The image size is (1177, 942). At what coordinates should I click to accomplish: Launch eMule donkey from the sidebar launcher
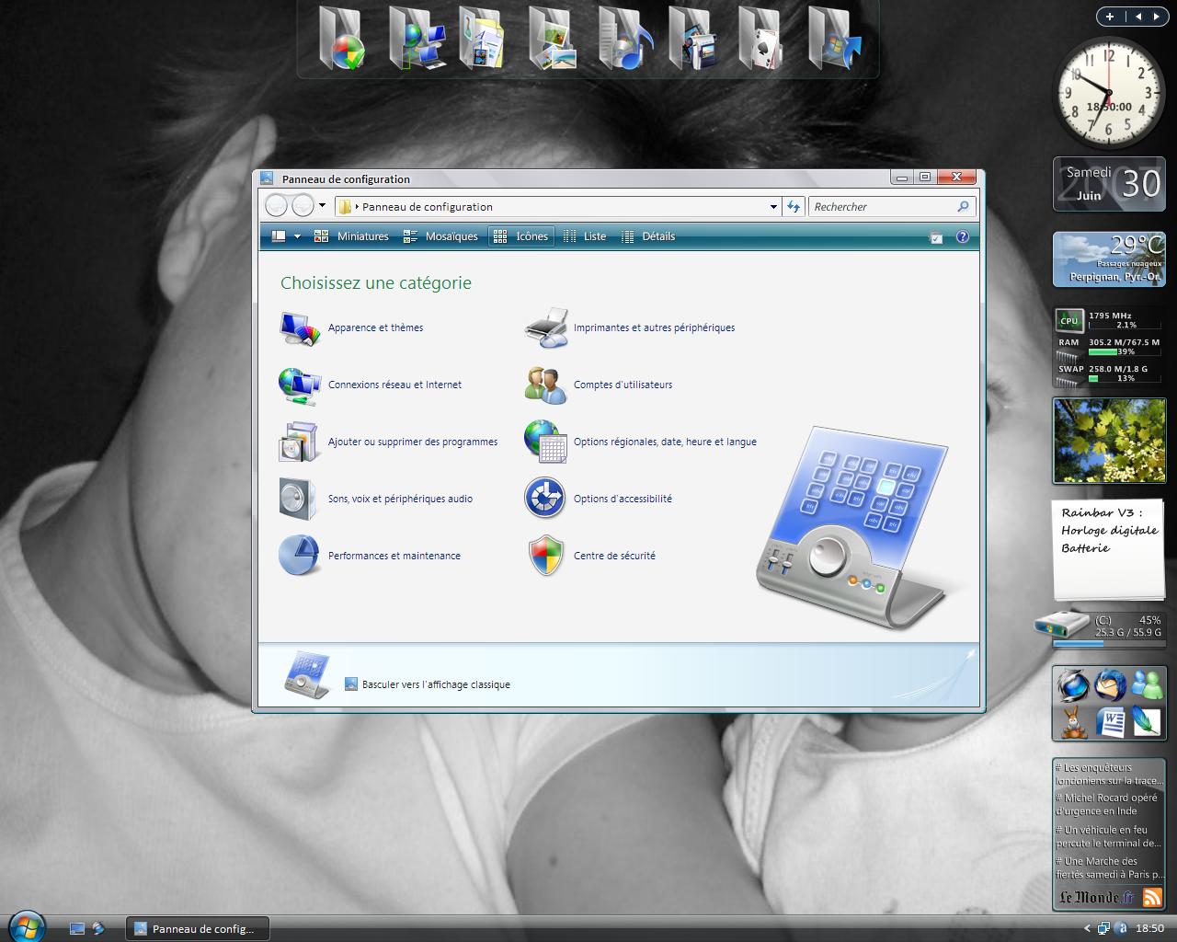(x=1072, y=722)
